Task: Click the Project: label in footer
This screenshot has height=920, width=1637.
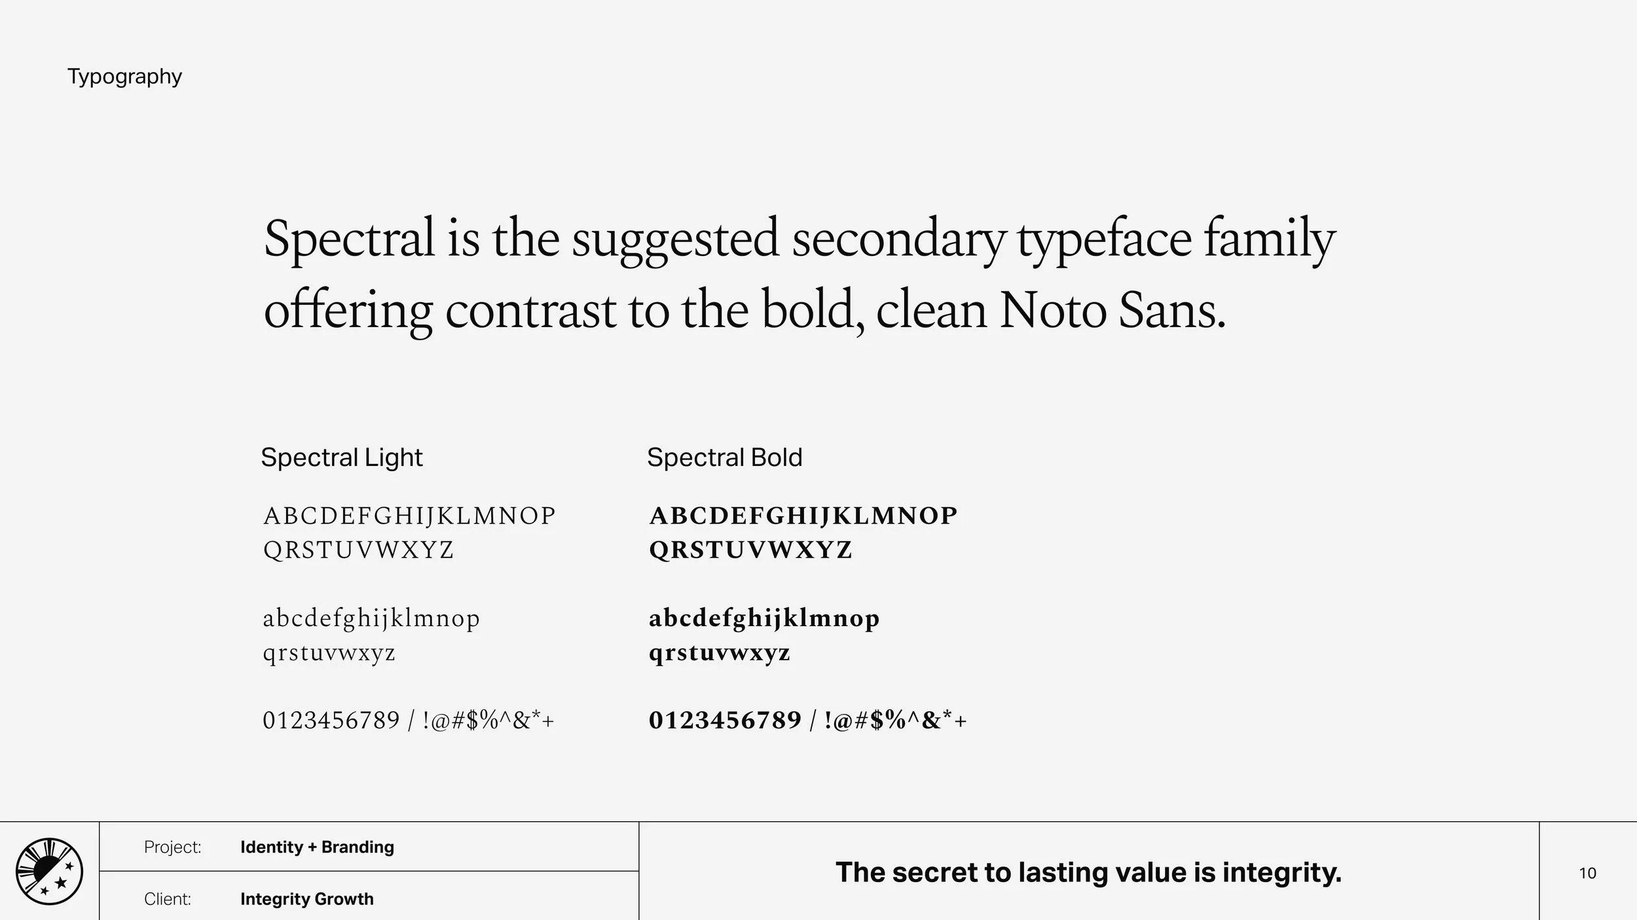Action: click(x=172, y=847)
